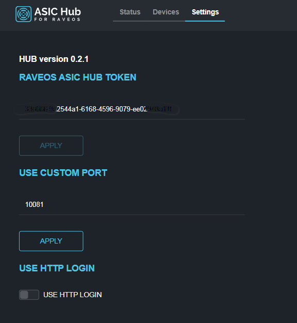Click the RAVEOS ASIC HUB TOKEN heading
This screenshot has width=297, height=323.
(77, 77)
